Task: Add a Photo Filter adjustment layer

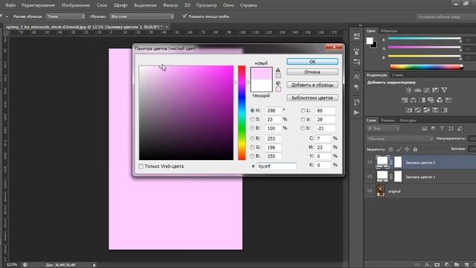Action: coord(431,100)
